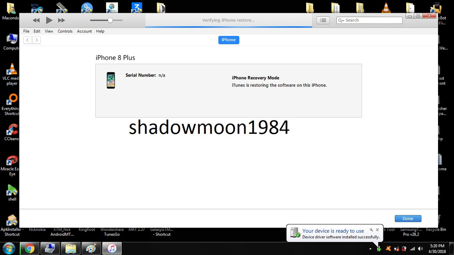This screenshot has width=454, height=255.
Task: Click the network signal tray icon
Action: pos(412,249)
